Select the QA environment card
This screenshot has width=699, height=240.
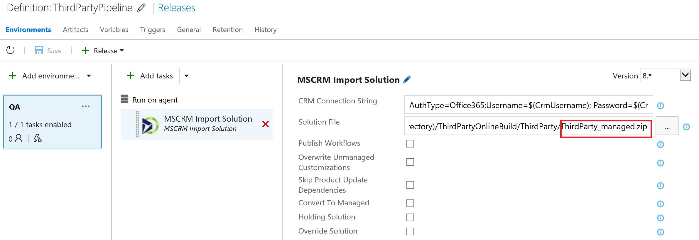(x=53, y=122)
